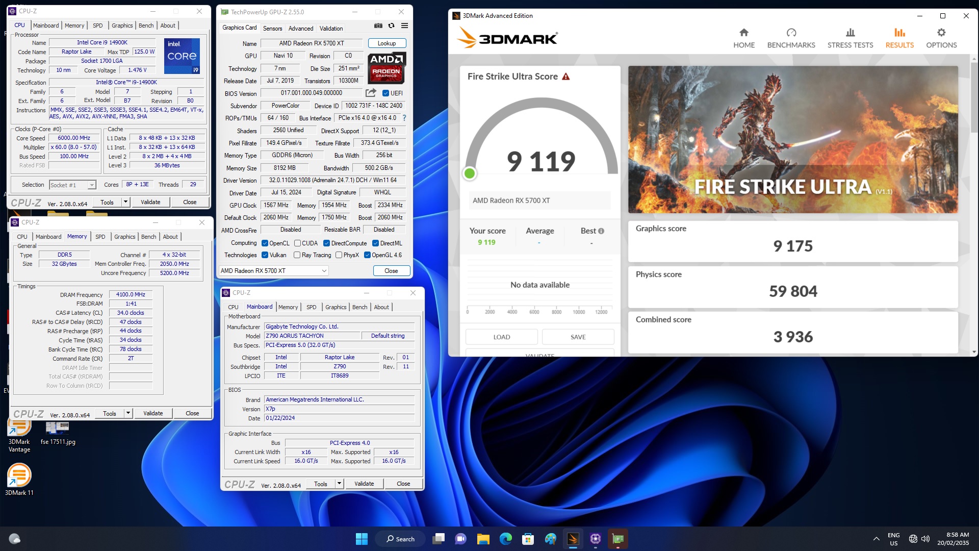
Task: Open File Explorer from the taskbar
Action: 483,539
